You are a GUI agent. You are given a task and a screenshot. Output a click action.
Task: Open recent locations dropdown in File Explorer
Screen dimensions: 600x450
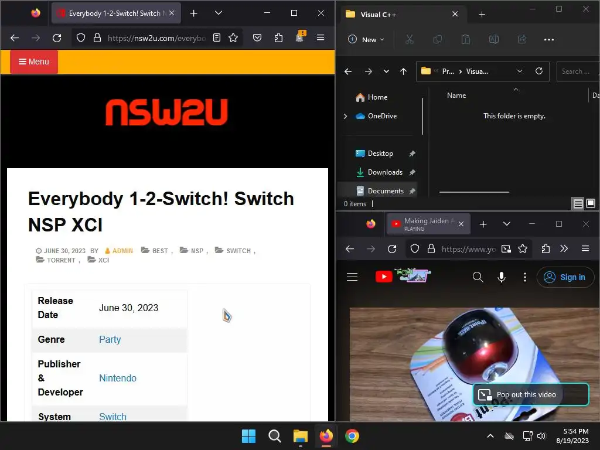386,71
